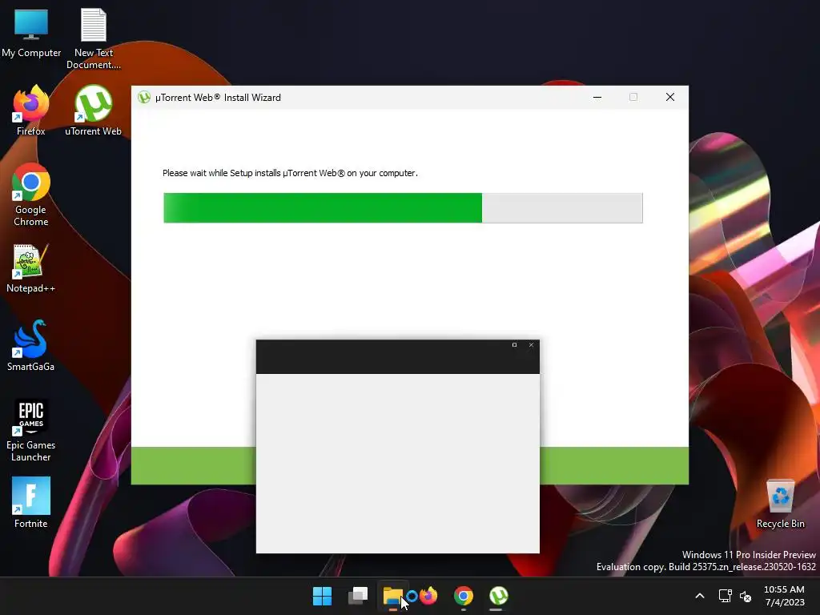Open Firefox from the taskbar

tap(428, 596)
